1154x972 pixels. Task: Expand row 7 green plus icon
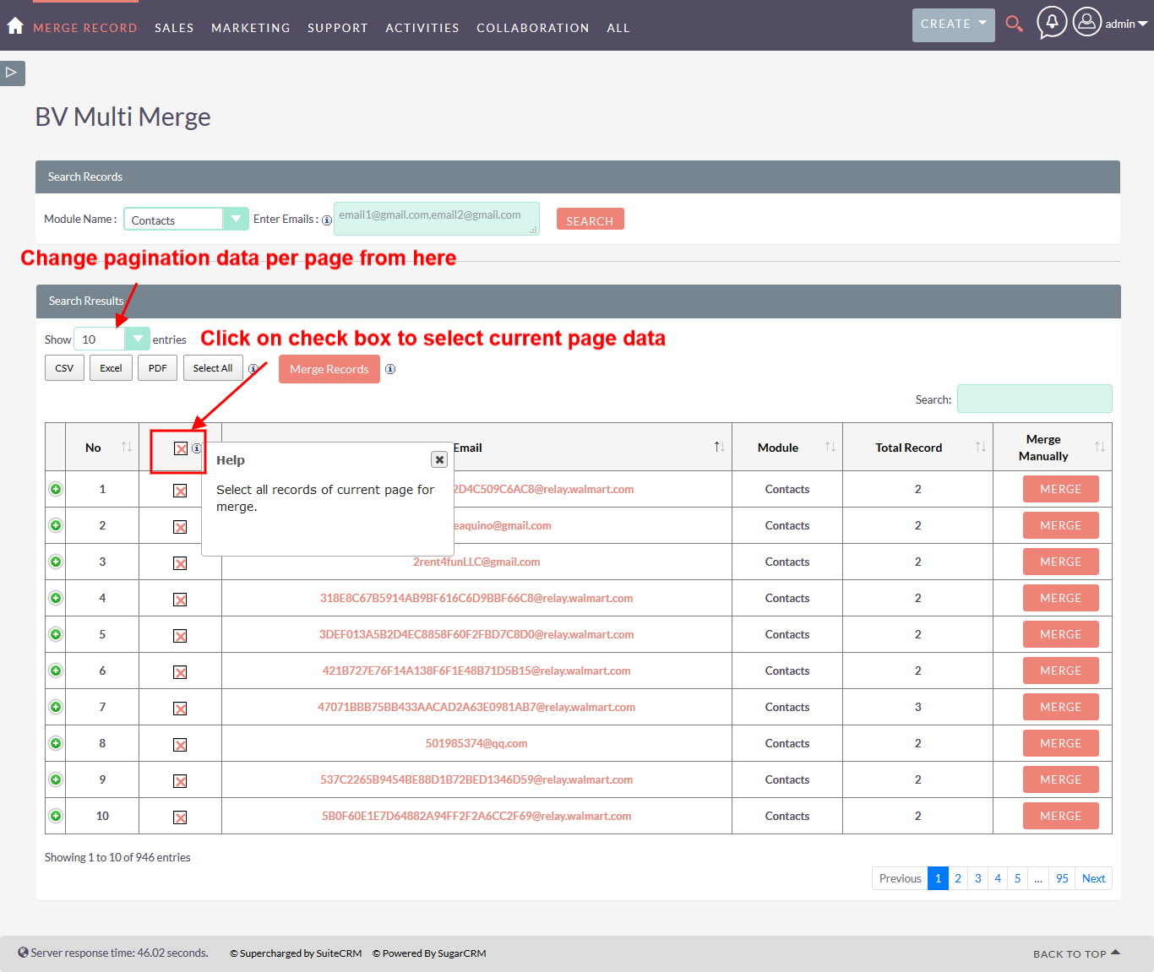(56, 707)
